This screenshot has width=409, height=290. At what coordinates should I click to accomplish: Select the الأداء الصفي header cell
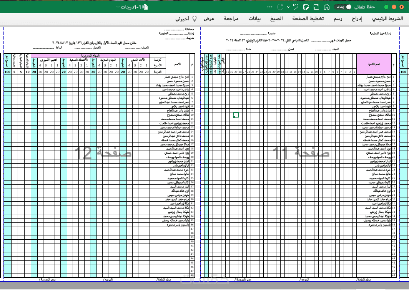point(138,60)
